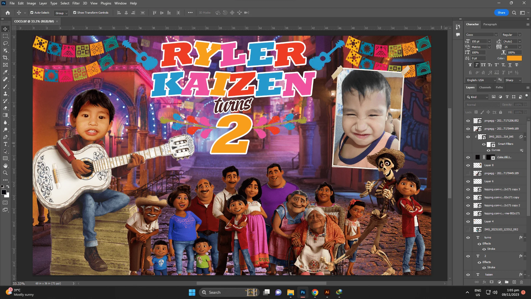
Task: Delete layer using the trash icon
Action: pyautogui.click(x=522, y=282)
